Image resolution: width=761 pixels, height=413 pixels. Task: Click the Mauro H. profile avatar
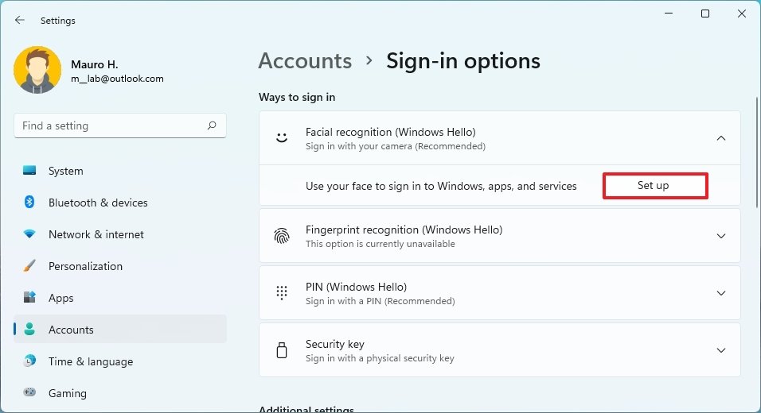[37, 70]
